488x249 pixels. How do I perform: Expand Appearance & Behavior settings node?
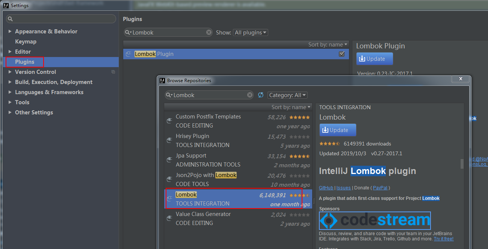pyautogui.click(x=10, y=31)
